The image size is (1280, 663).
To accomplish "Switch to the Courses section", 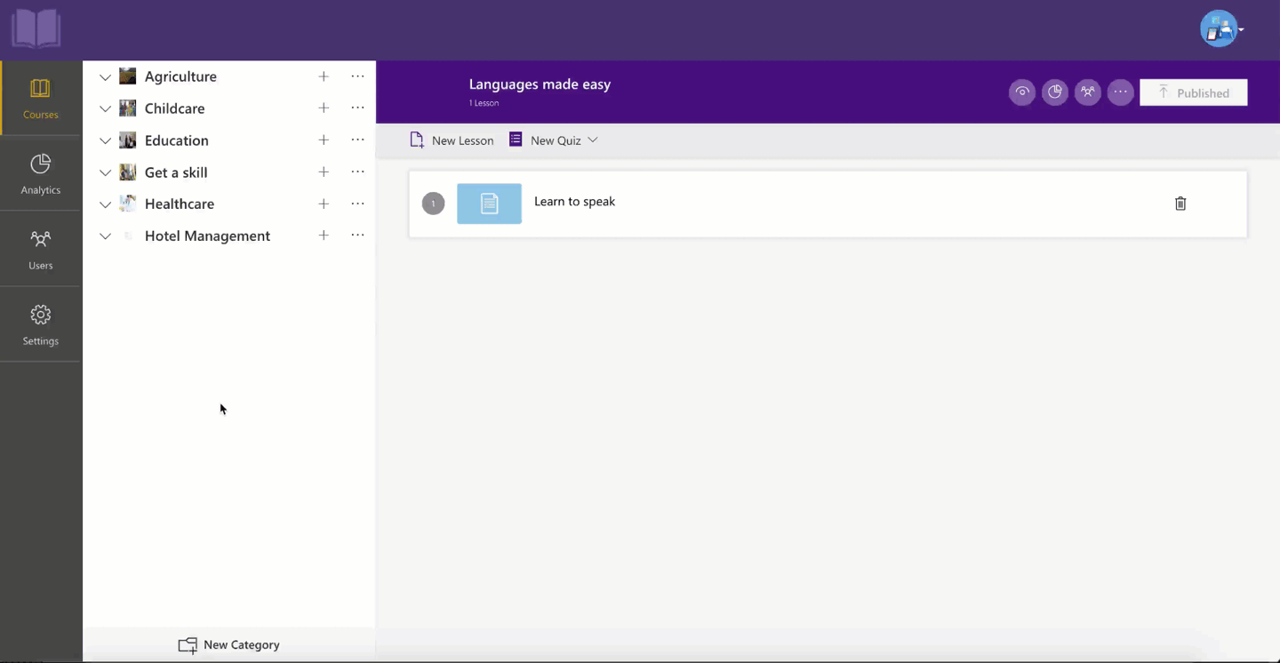I will [x=40, y=98].
